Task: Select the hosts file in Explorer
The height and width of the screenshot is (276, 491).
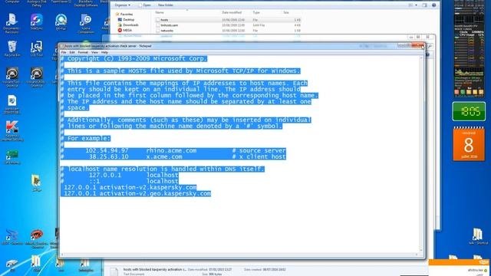Action: [x=228, y=20]
